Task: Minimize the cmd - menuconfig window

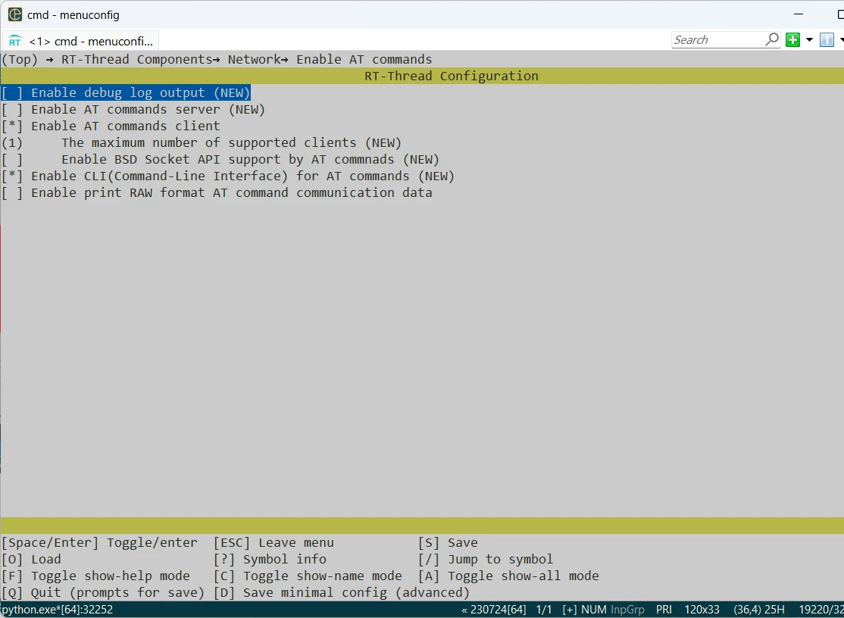Action: [799, 14]
